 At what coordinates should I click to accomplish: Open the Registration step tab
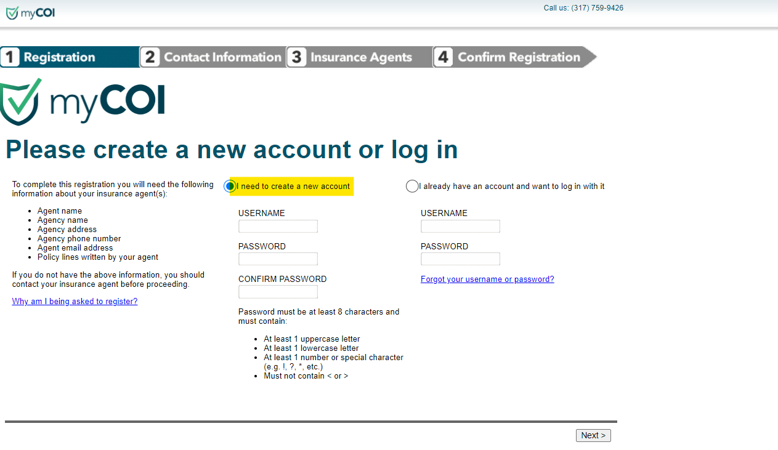click(68, 57)
